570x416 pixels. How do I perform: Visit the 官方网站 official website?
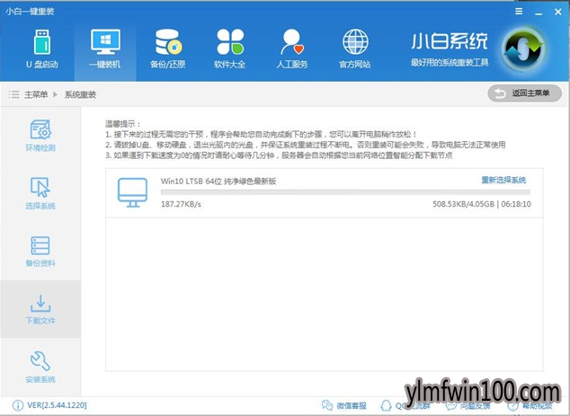click(x=355, y=49)
